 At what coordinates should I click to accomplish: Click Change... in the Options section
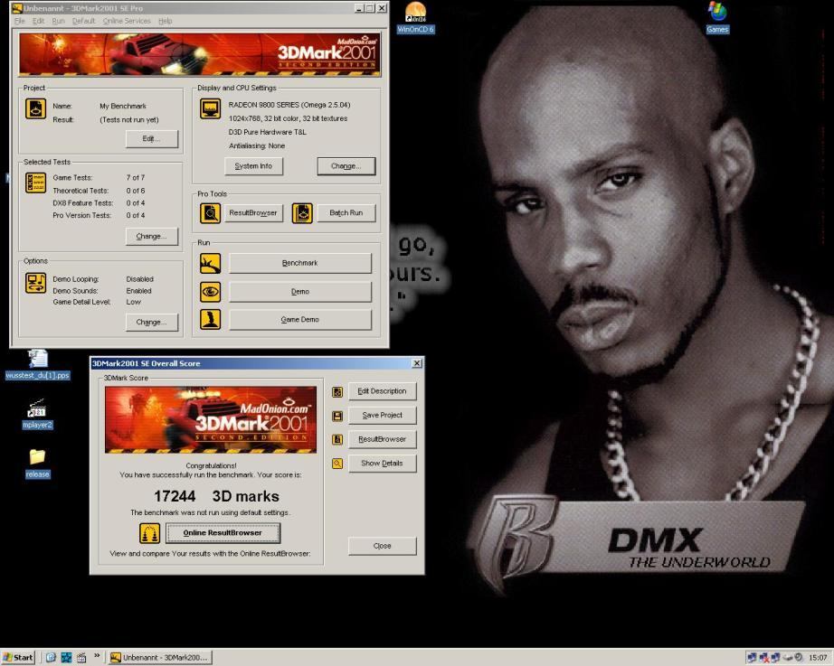click(152, 322)
